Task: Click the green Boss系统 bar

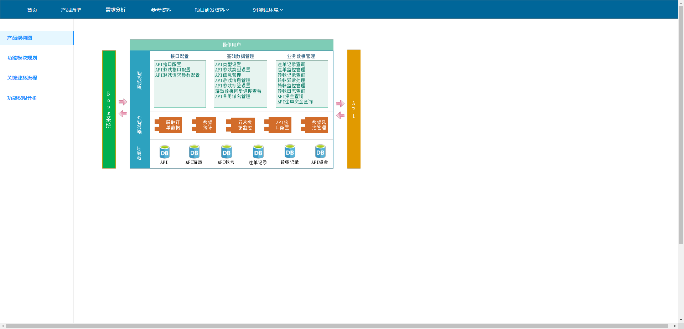Action: coord(109,109)
